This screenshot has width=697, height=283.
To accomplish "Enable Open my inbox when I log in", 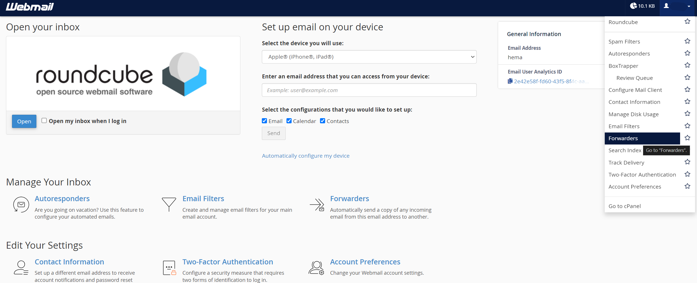I will coord(44,120).
